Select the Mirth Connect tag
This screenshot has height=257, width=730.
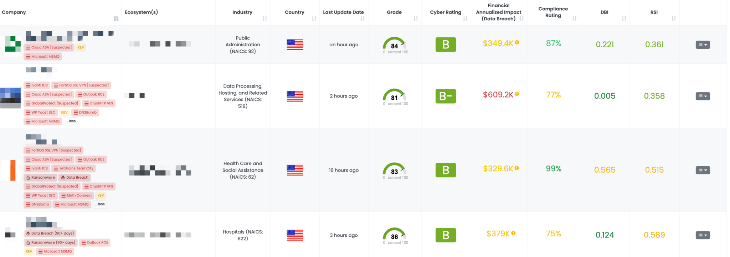click(x=77, y=195)
